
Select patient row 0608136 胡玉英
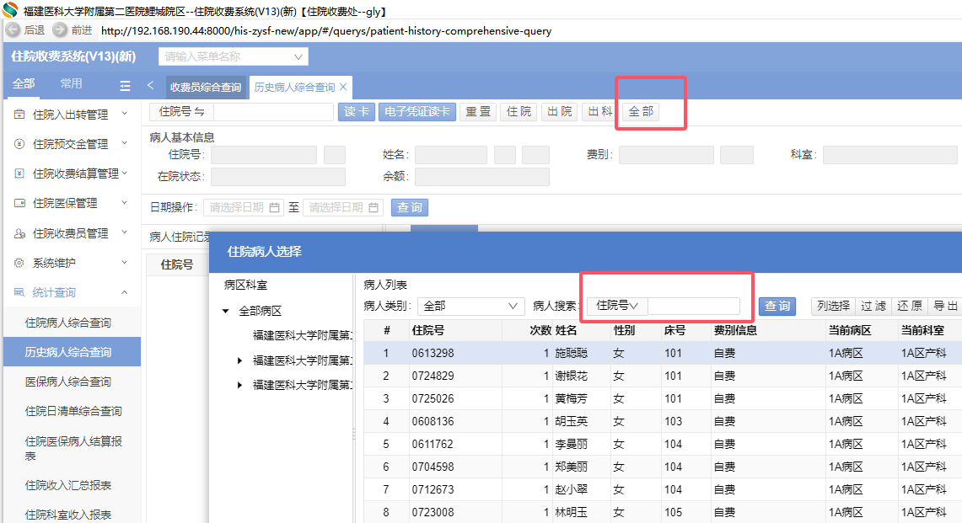tap(663, 421)
